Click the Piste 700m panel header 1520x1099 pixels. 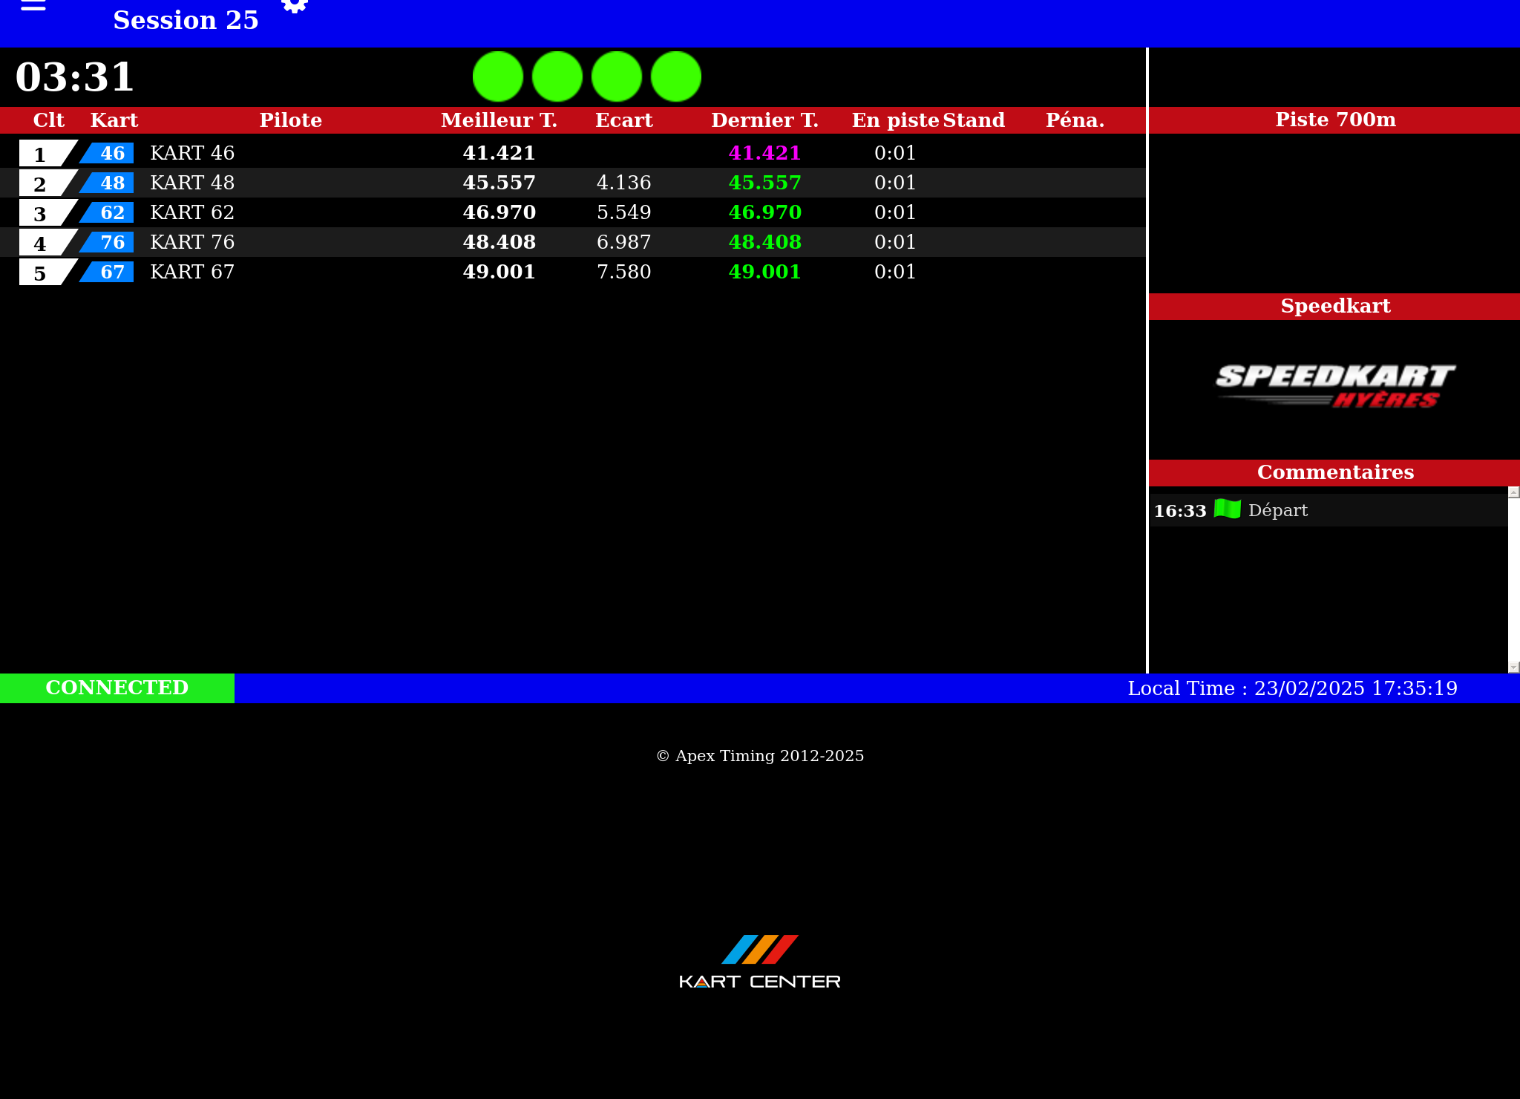pos(1334,120)
